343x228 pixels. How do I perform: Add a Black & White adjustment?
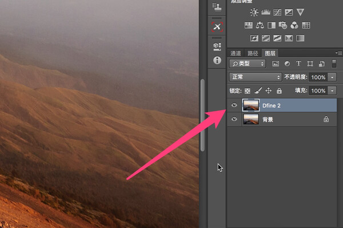272,25
